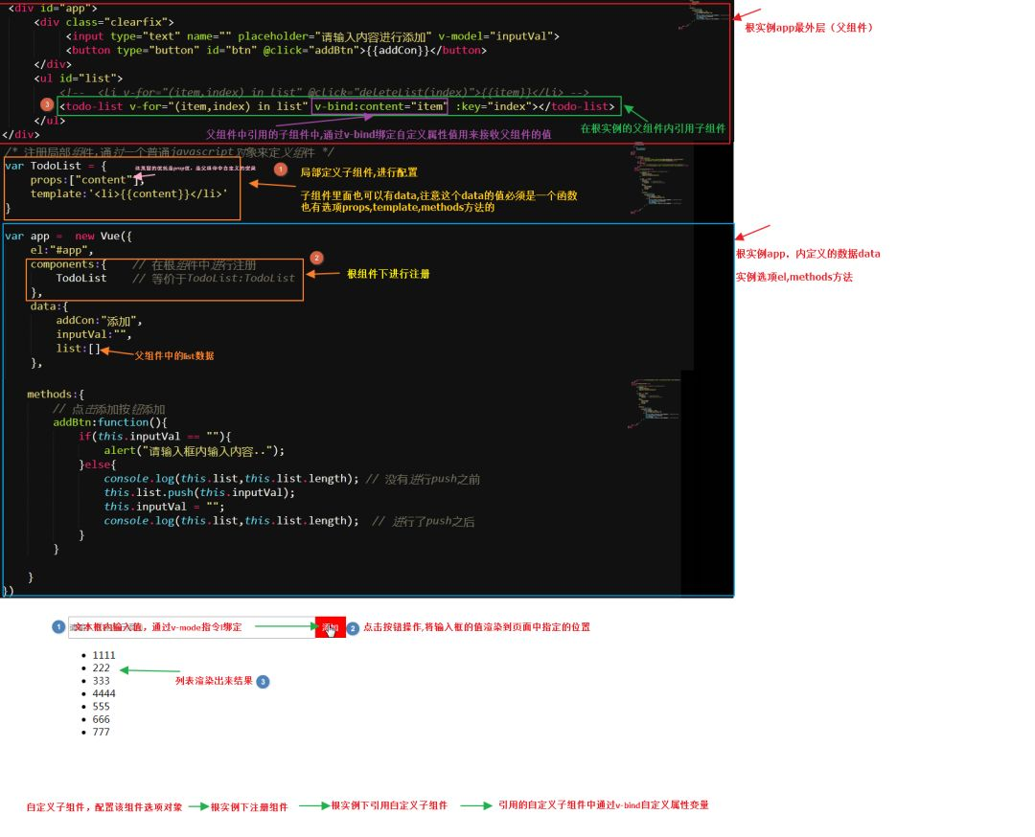Click the <div class="clearfix"> code line

[104, 22]
